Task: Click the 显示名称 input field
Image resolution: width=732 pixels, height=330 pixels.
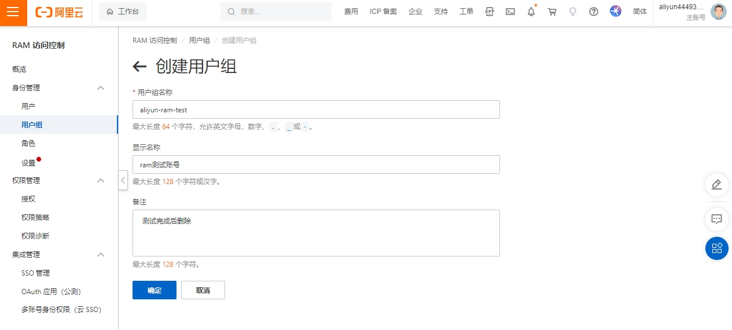Action: 316,164
